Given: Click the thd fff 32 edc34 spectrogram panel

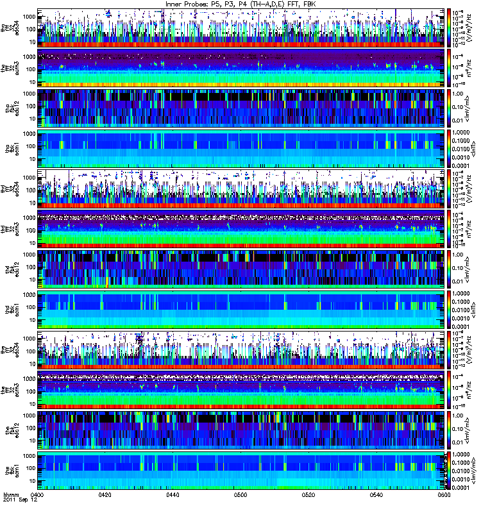Looking at the screenshot, I should pyautogui.click(x=241, y=189).
